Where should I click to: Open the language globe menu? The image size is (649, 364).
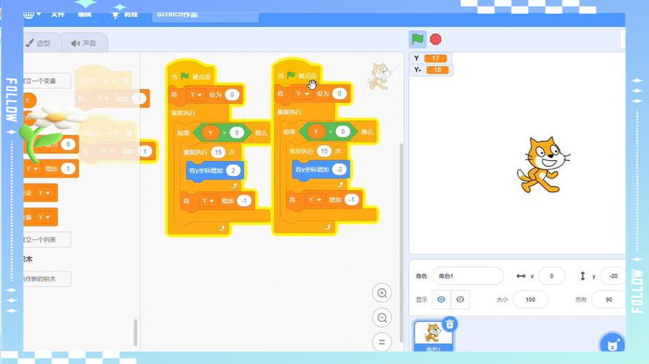pos(31,15)
